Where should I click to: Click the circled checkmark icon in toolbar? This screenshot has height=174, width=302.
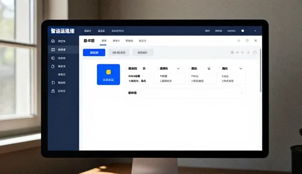point(232,52)
